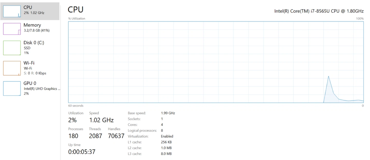The width and height of the screenshot is (370, 160).
Task: Click the 'Handles' label
Action: click(x=114, y=129)
